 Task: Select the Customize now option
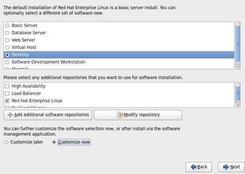click(x=54, y=142)
